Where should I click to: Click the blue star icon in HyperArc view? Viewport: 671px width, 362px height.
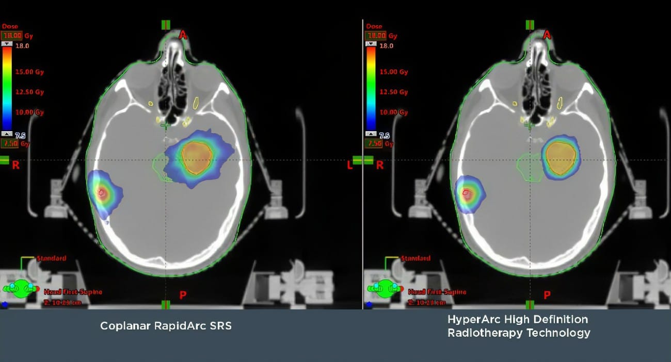[x=368, y=305]
